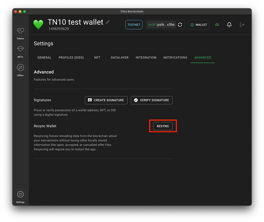The height and width of the screenshot is (222, 264).
Task: Click CREATE SIGNATURE button
Action: 106,100
